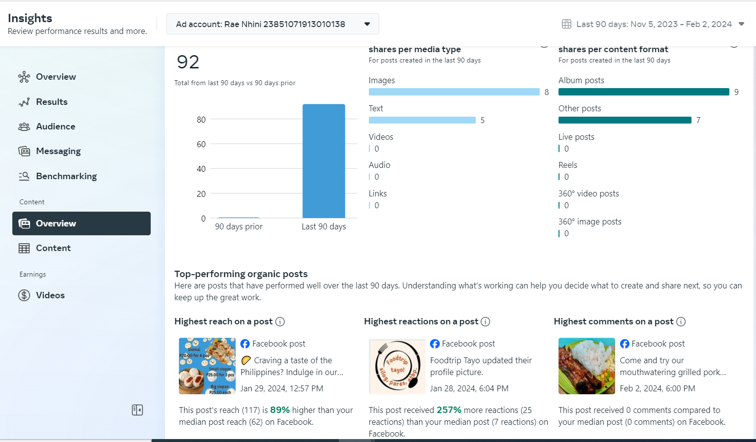
Task: Select the Content item under Content section
Action: [x=53, y=248]
